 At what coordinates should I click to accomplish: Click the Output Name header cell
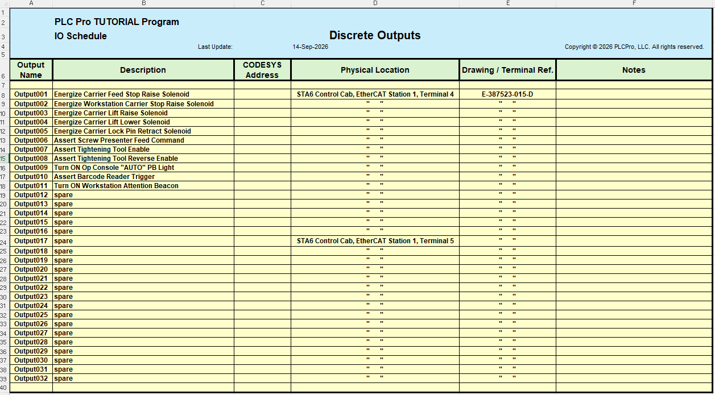click(31, 70)
